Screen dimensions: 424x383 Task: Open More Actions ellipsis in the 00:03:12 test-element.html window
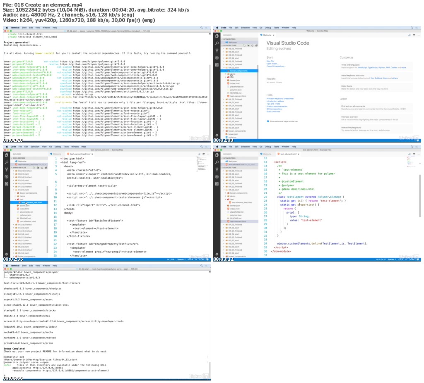(419, 154)
